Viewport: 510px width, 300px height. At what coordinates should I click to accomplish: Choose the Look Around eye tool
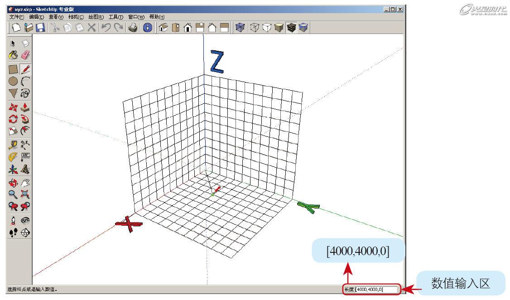click(x=25, y=220)
